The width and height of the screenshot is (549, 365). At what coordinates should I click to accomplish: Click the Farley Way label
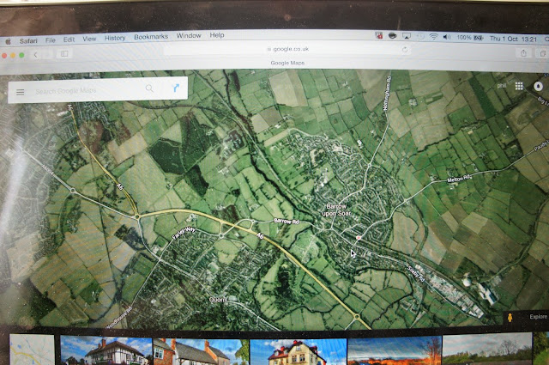pos(184,233)
